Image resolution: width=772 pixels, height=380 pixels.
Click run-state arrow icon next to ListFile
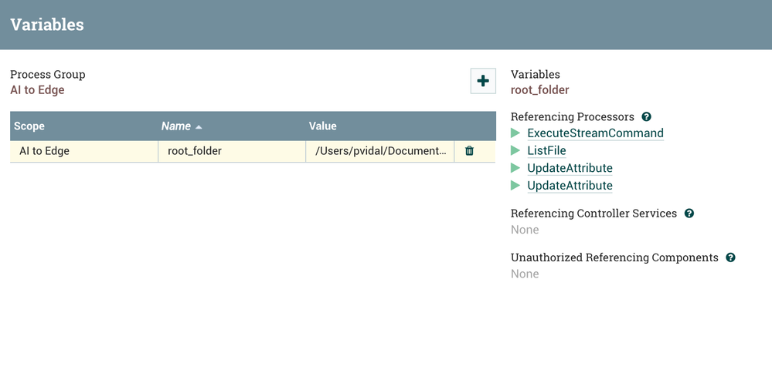coord(515,151)
